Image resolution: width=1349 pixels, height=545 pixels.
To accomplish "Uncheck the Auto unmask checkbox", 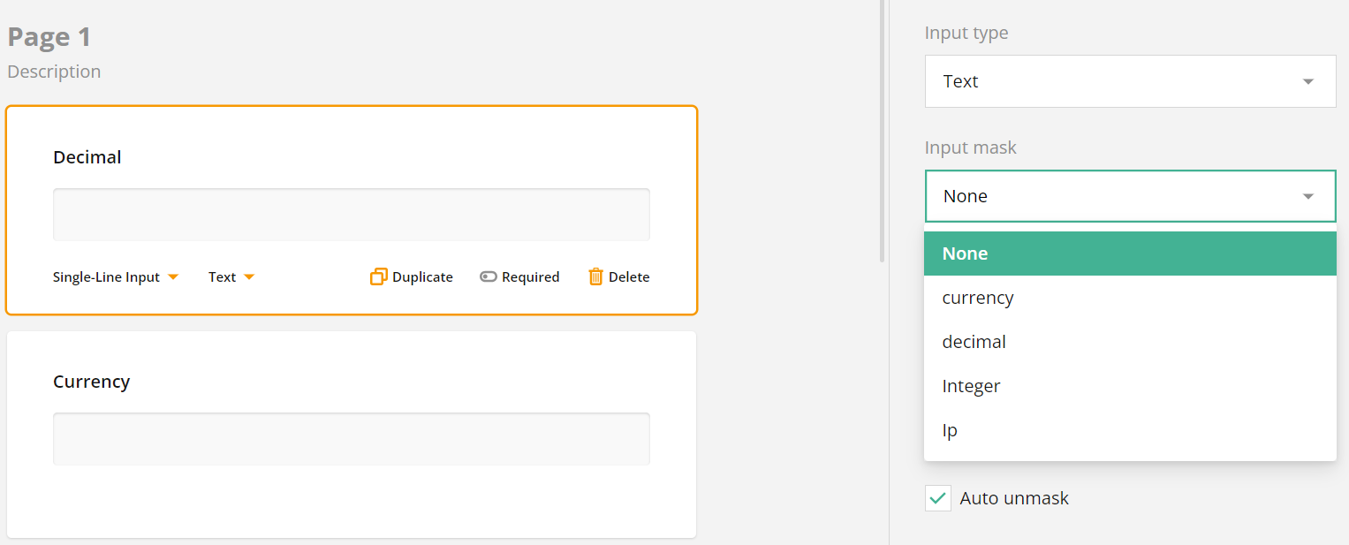I will coord(938,498).
